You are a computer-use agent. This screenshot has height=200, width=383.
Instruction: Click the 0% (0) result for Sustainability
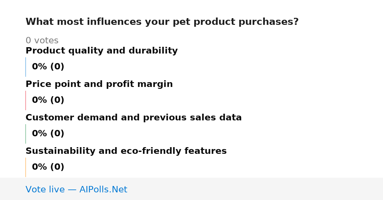pyautogui.click(x=48, y=167)
